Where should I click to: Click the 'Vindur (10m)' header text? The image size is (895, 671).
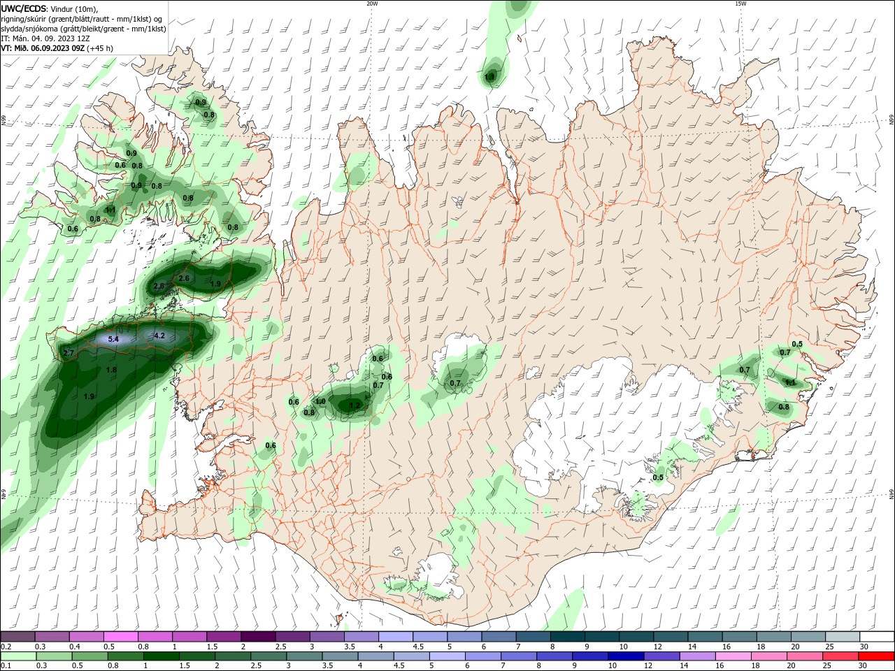[75, 8]
